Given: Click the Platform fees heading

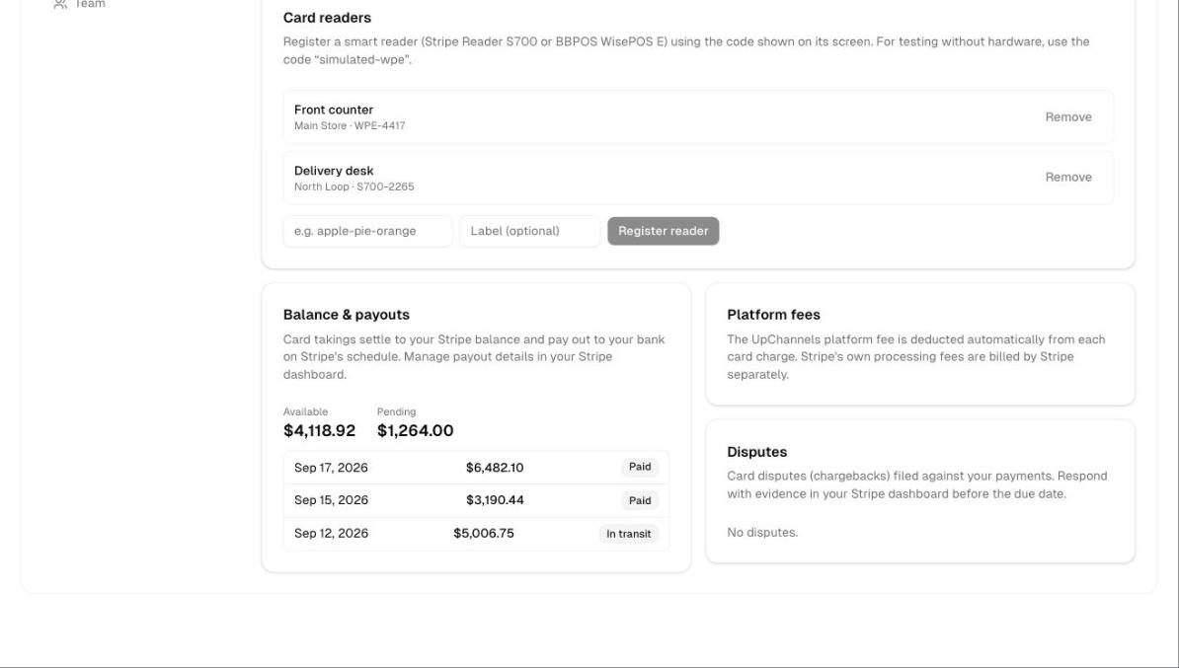Looking at the screenshot, I should 774,315.
